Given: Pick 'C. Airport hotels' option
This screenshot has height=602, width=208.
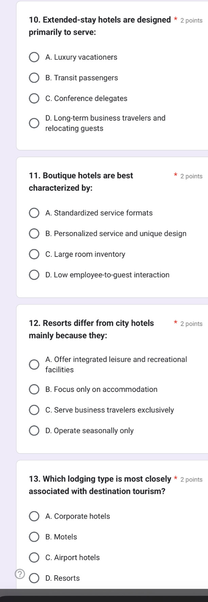Looking at the screenshot, I should click(x=34, y=558).
